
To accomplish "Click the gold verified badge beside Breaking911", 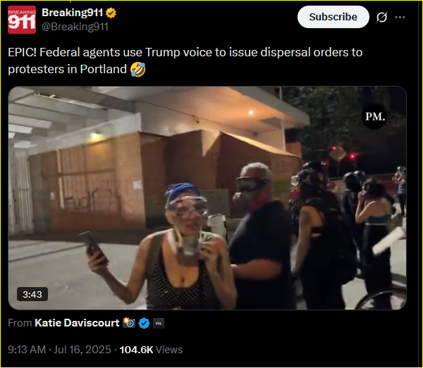I will tap(111, 13).
